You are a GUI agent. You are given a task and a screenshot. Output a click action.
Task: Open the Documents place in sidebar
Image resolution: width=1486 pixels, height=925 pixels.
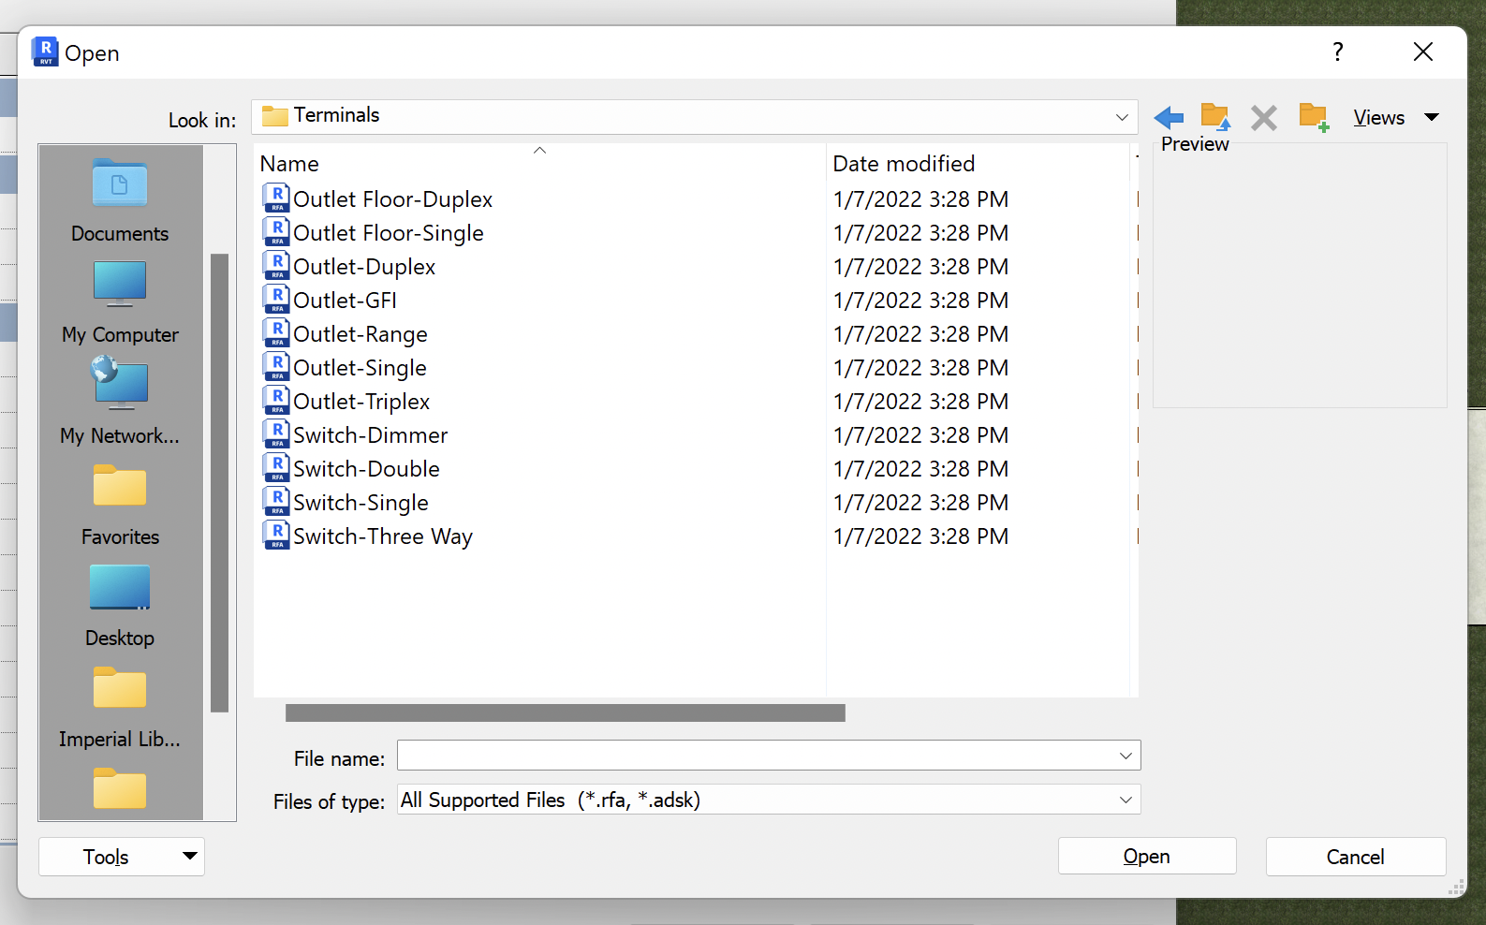tap(120, 200)
